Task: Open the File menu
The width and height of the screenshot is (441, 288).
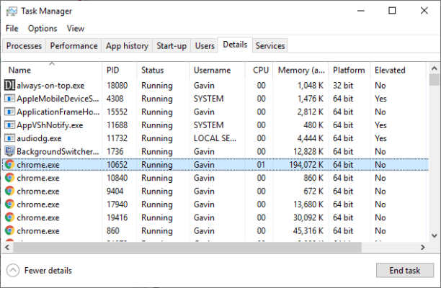Action: coord(12,28)
